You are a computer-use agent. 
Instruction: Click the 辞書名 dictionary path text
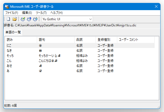70,25
